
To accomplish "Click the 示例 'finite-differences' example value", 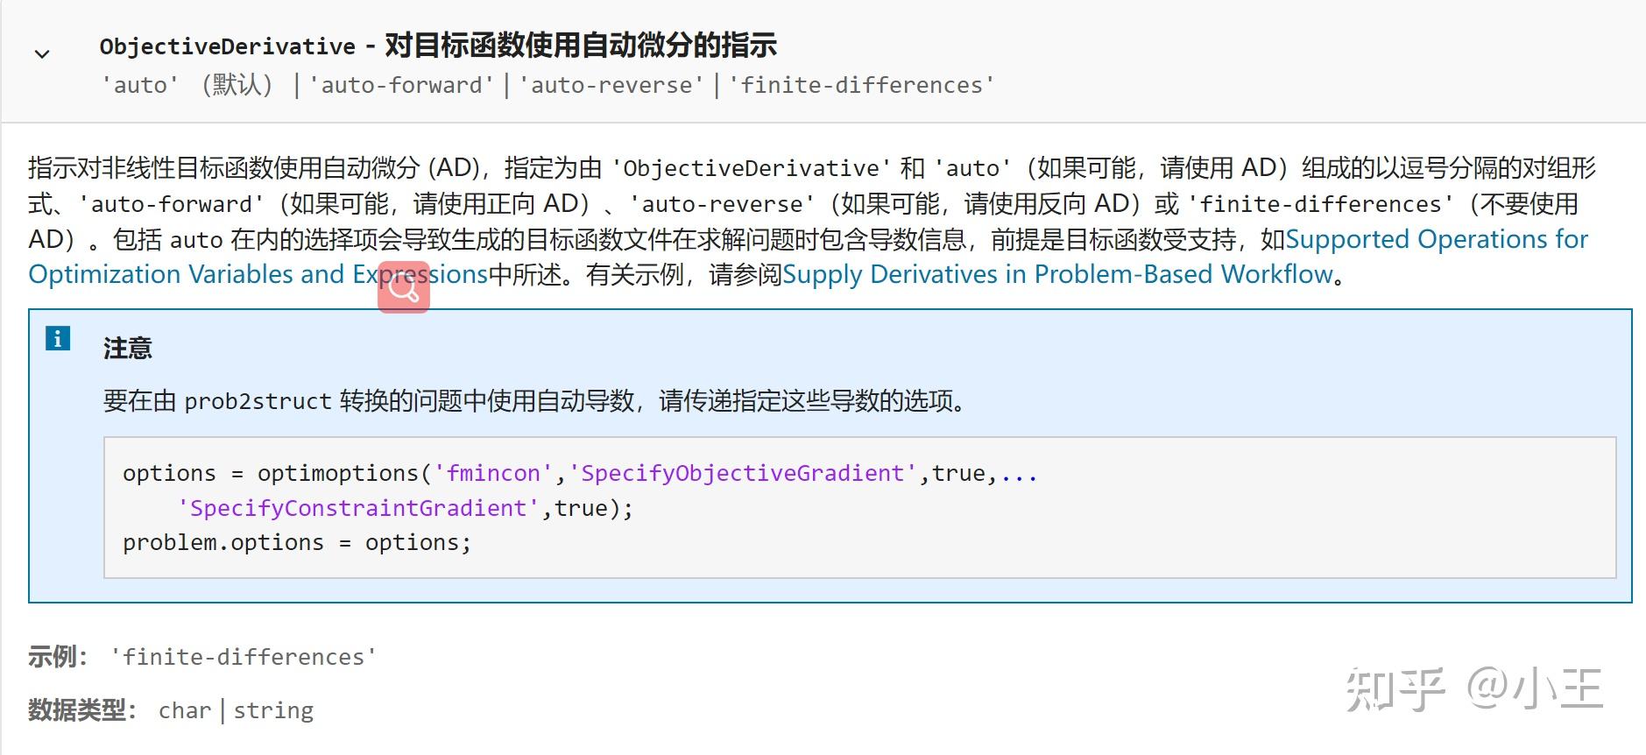I will click(x=244, y=657).
